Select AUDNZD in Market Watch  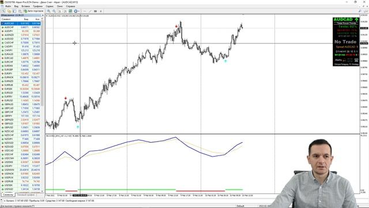(x=21, y=35)
